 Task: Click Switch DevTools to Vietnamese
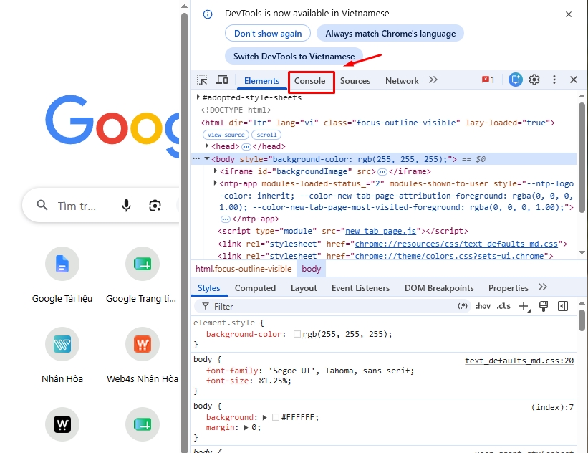(x=294, y=57)
